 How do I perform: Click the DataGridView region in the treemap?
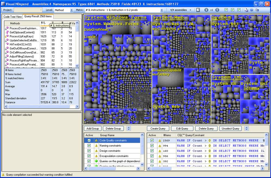96,30
